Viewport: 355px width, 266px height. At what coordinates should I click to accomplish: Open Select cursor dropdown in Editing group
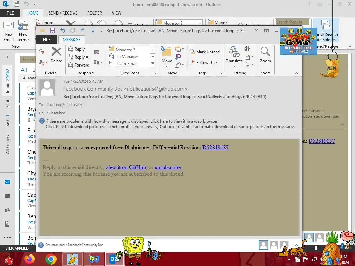coord(249,65)
